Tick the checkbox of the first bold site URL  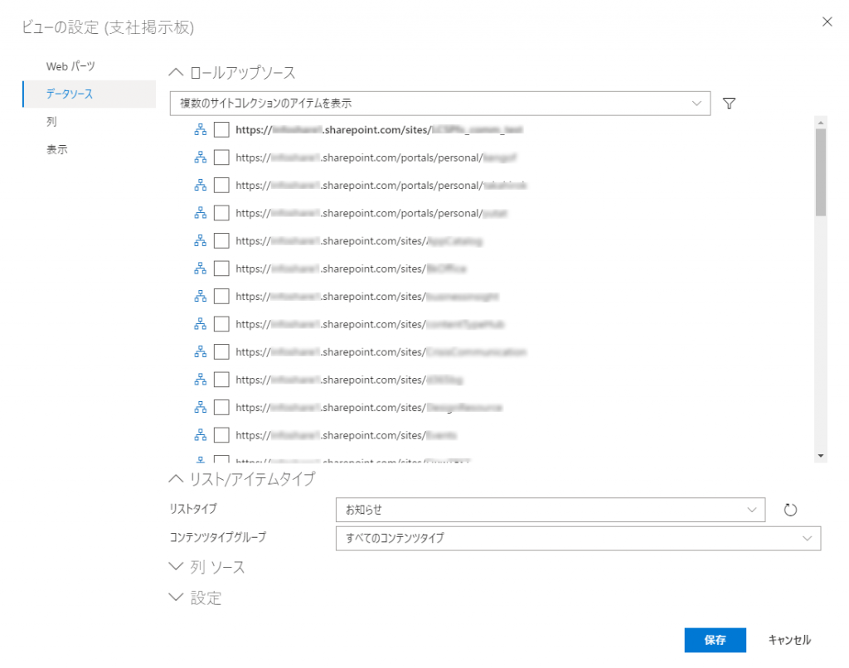(221, 129)
